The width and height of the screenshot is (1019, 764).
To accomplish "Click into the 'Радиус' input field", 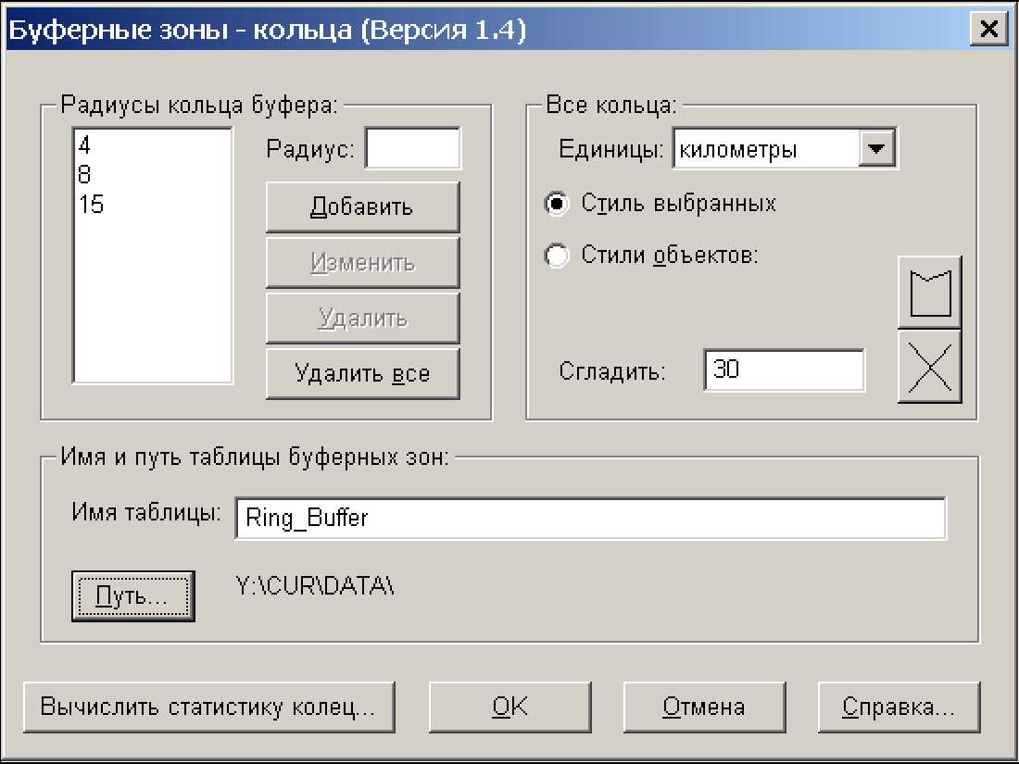I will (412, 149).
